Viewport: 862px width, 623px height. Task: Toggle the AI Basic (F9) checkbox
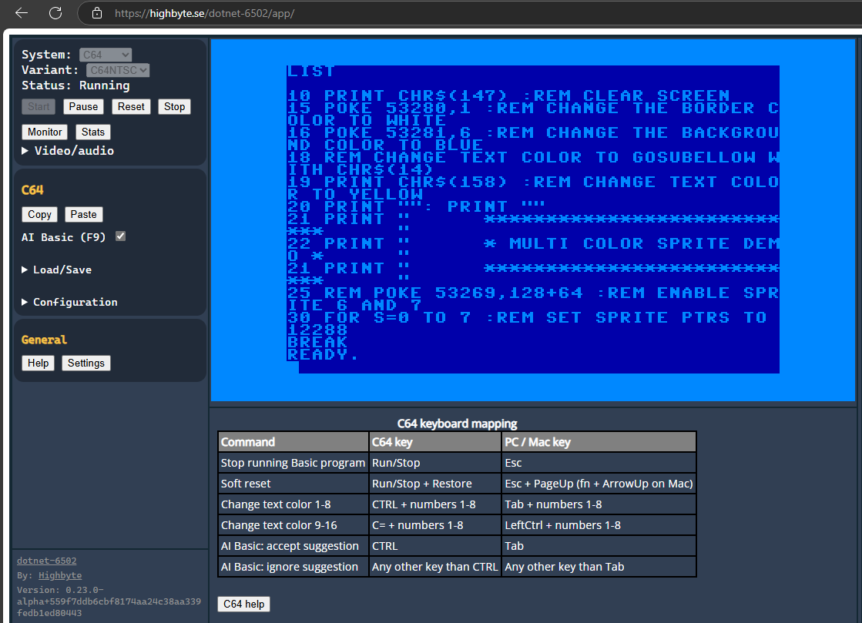click(120, 236)
